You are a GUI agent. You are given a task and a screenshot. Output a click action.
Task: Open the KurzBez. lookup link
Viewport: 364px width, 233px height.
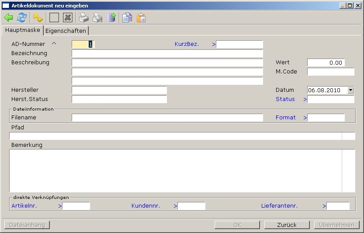(x=187, y=44)
